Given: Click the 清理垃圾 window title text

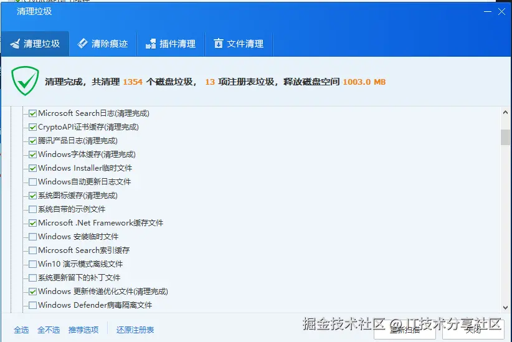Looking at the screenshot, I should tap(34, 11).
